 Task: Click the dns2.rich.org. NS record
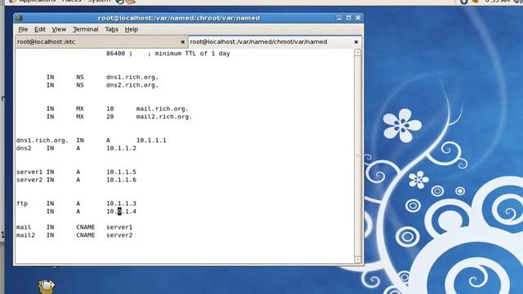(x=132, y=85)
